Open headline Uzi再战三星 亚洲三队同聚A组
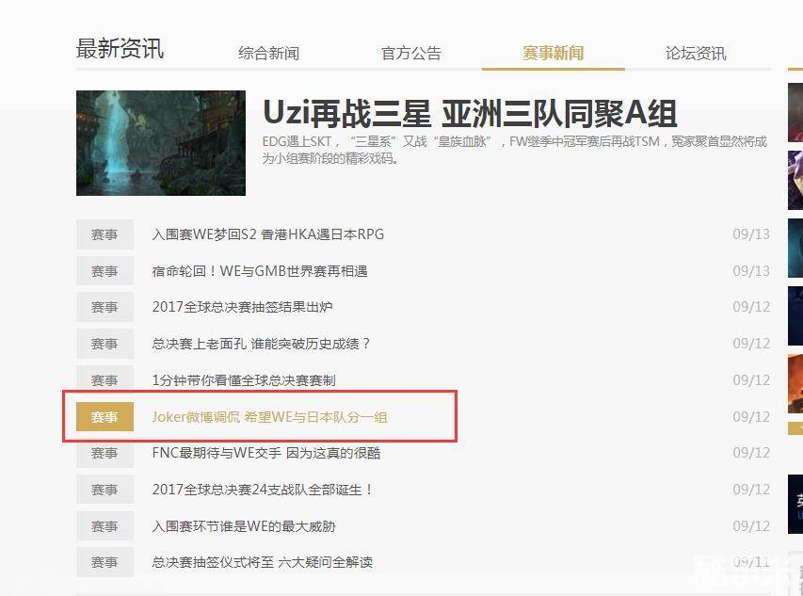The width and height of the screenshot is (803, 596). pyautogui.click(x=470, y=113)
